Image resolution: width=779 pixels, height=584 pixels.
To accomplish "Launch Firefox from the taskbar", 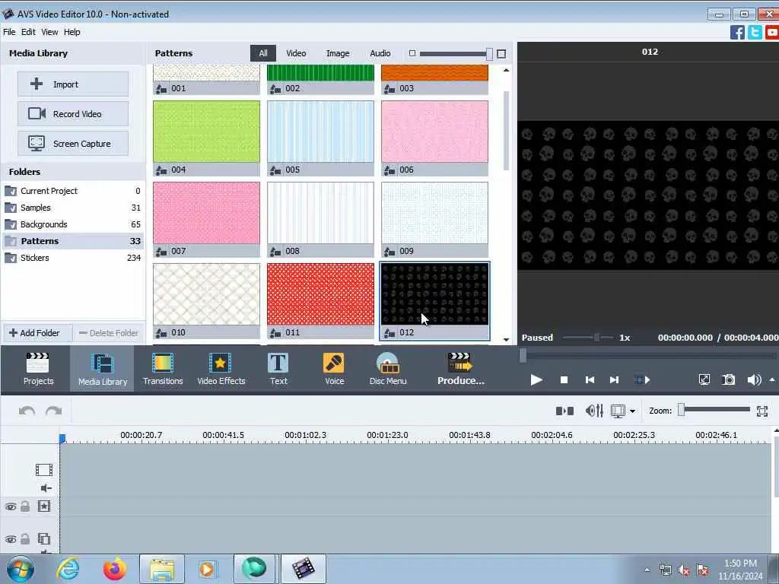I will [114, 569].
